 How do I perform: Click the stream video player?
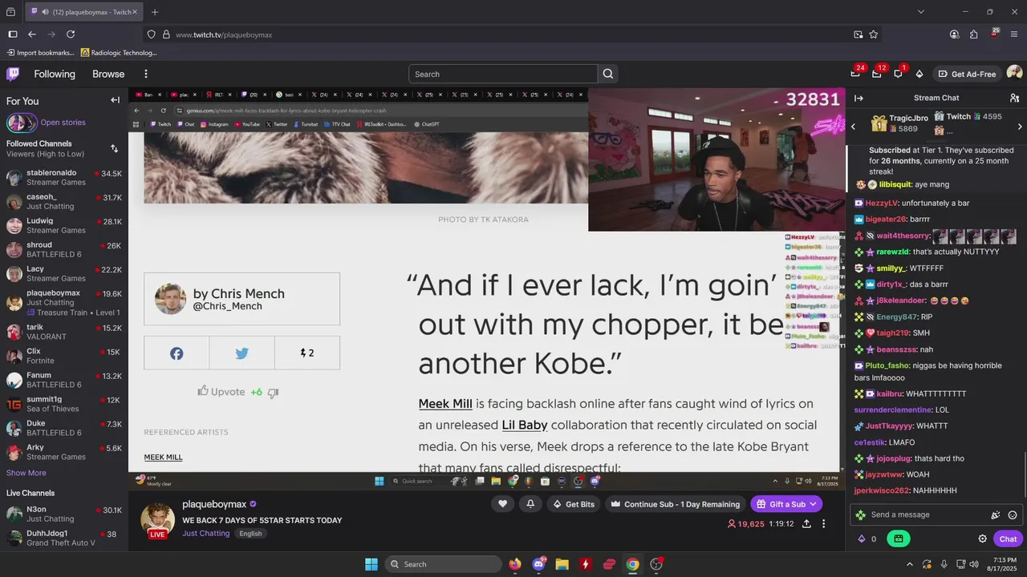(486, 288)
